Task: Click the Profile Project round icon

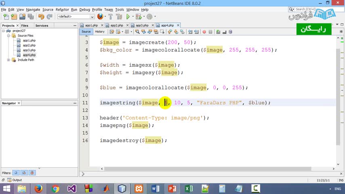Action: click(x=149, y=17)
